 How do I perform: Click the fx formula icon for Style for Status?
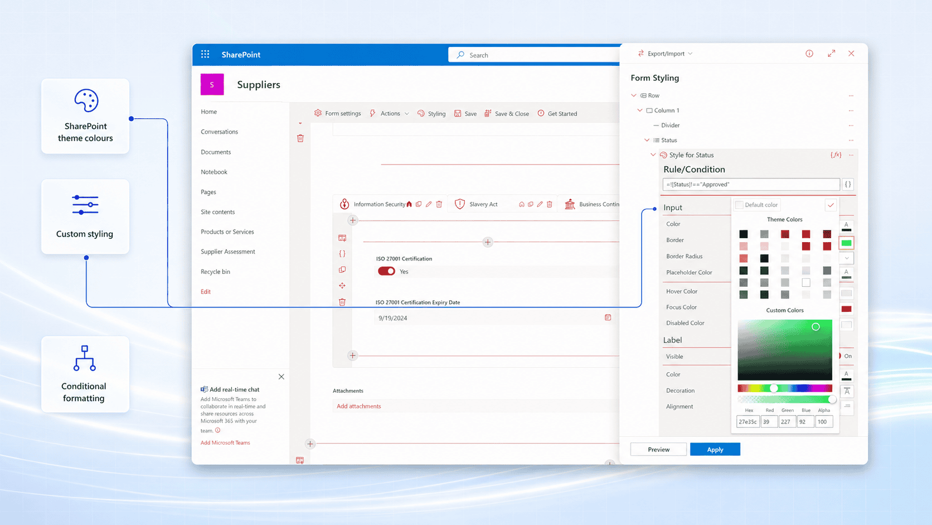point(836,155)
